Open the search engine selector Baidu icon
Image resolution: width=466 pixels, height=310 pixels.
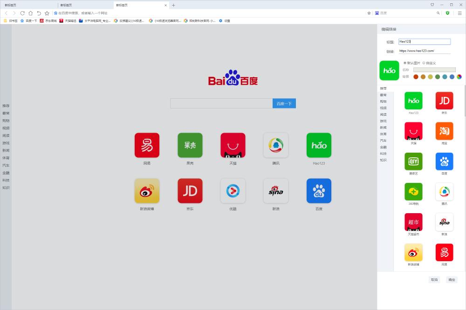click(377, 13)
